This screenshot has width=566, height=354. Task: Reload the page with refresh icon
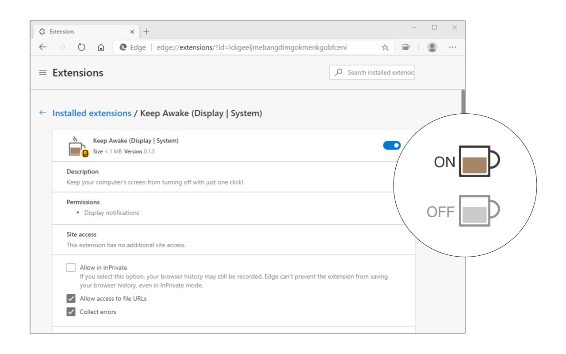[81, 47]
